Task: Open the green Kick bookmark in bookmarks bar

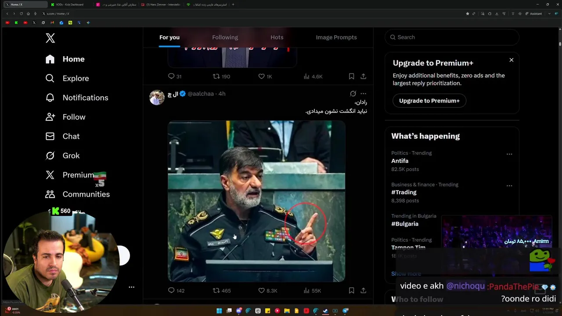Action: pyautogui.click(x=16, y=22)
